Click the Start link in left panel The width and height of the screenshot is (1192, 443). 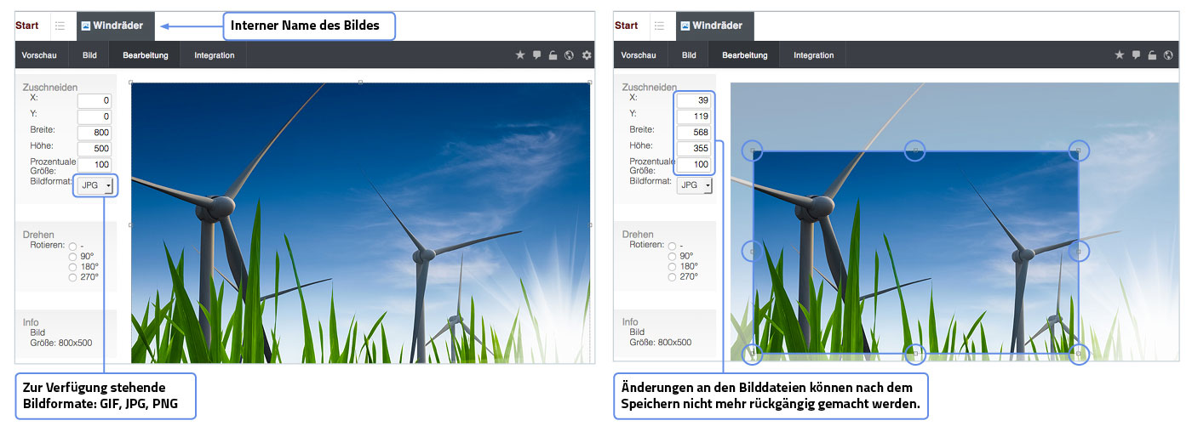tap(27, 26)
